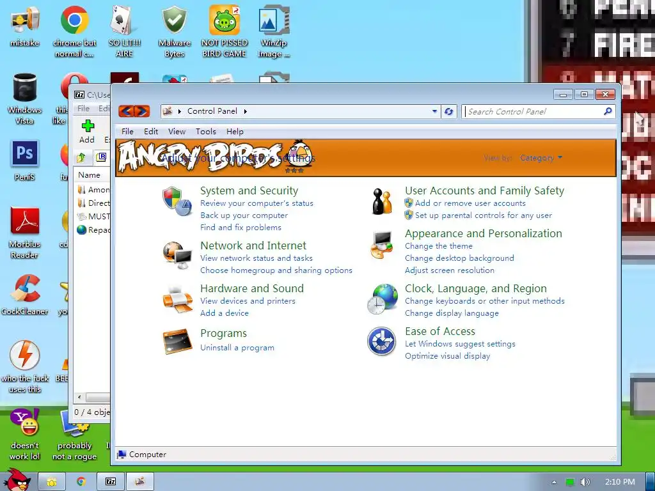The height and width of the screenshot is (491, 655).
Task: Open the User Accounts chess pieces icon
Action: pos(382,201)
